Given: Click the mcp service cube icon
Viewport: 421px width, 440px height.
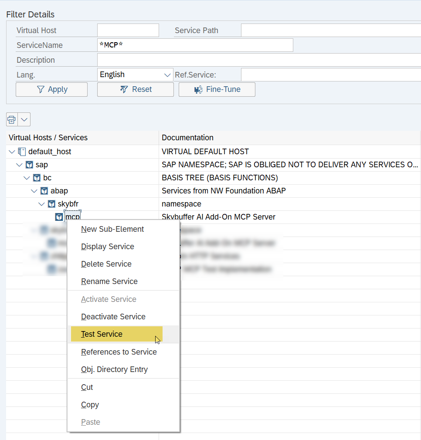Looking at the screenshot, I should [59, 217].
